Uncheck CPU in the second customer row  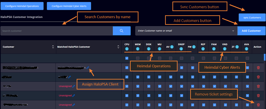point(127,77)
